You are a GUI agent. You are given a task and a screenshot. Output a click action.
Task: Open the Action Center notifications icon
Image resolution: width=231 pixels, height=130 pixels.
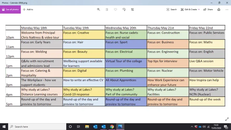(x=226, y=127)
